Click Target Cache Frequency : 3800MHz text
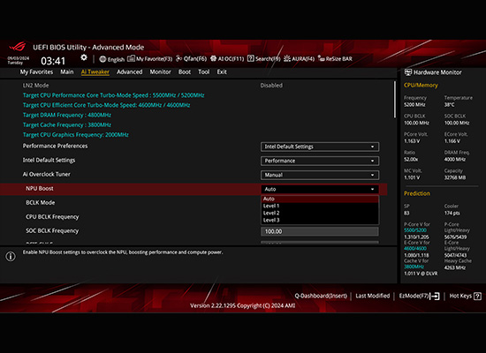The width and height of the screenshot is (486, 353). point(67,124)
